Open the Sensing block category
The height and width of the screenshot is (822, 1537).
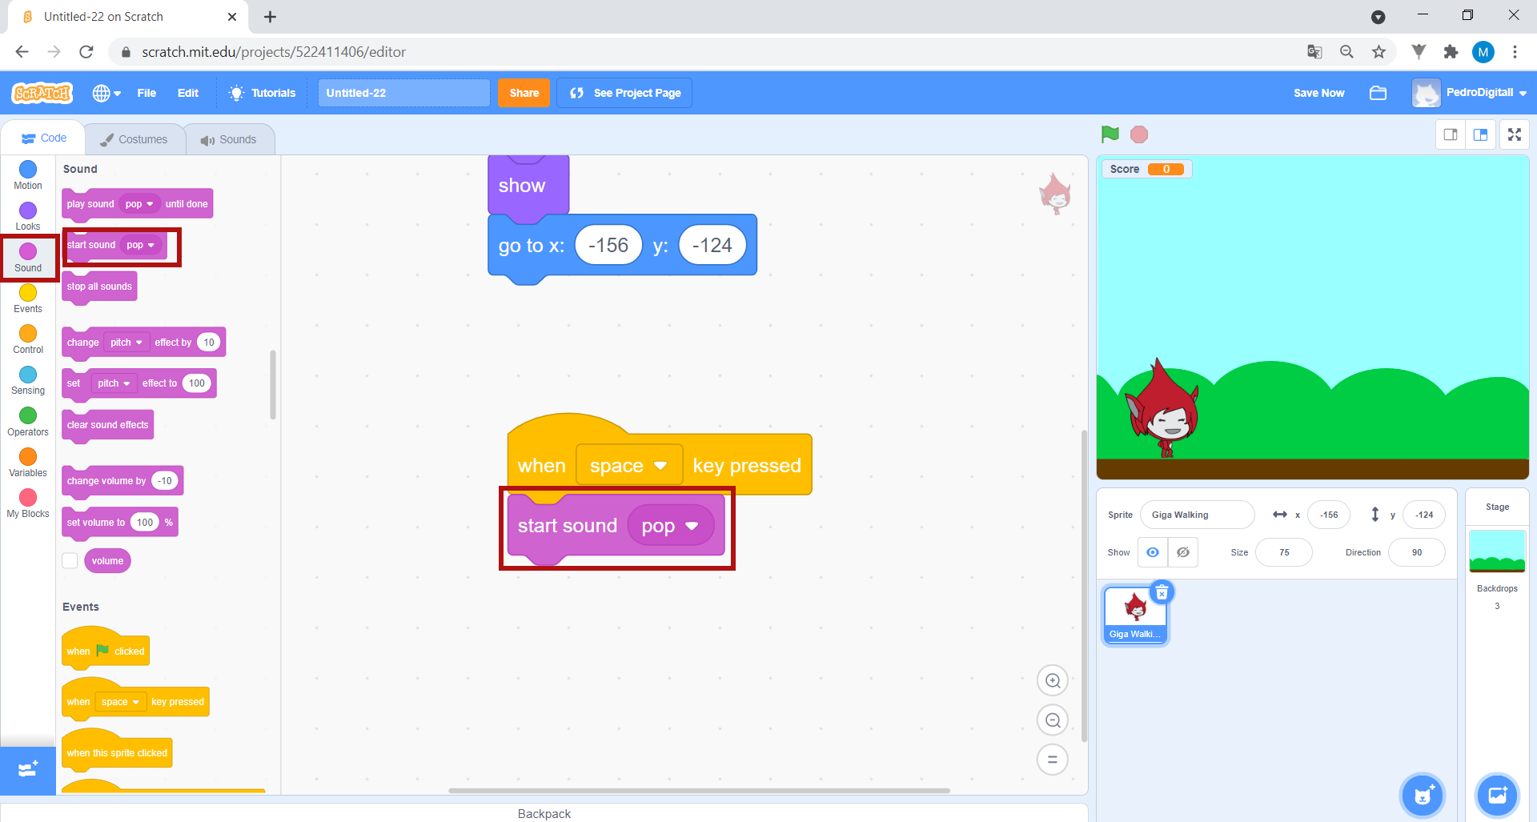pos(28,380)
